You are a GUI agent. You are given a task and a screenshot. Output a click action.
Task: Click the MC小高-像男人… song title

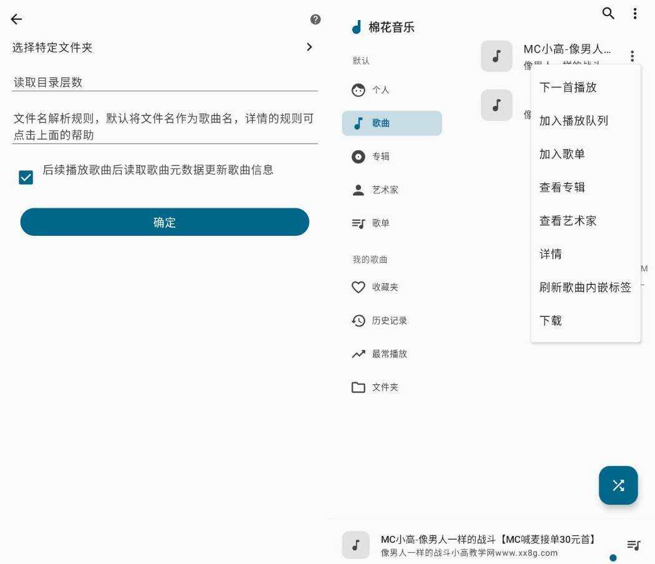point(567,49)
